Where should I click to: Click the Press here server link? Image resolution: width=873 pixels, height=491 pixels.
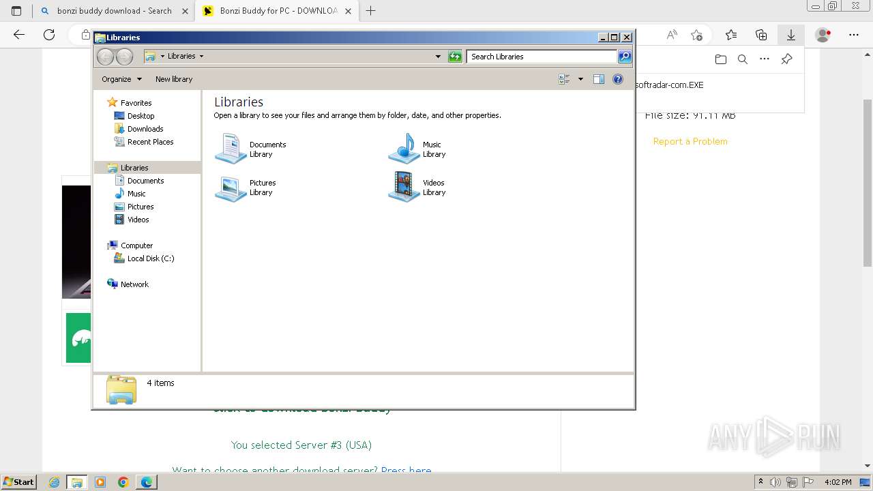click(406, 471)
